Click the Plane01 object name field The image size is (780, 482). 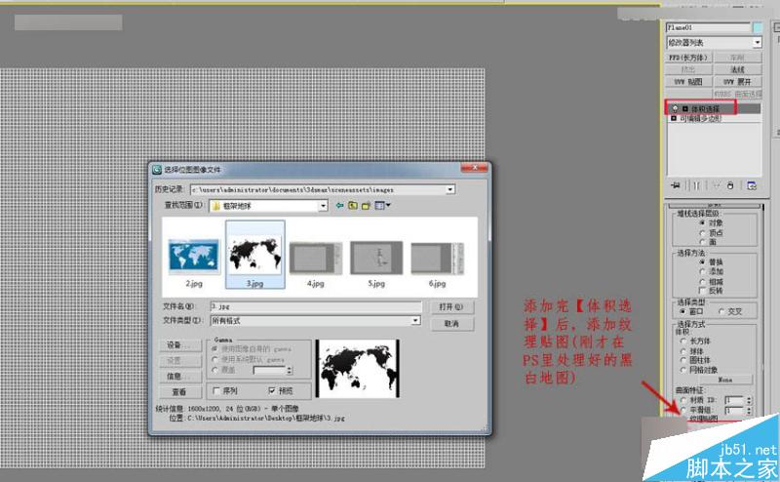click(709, 27)
